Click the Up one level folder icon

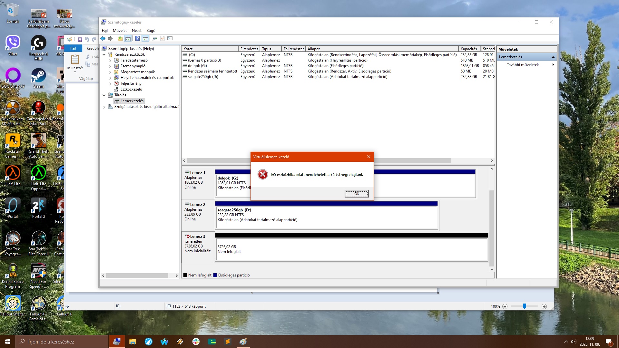[x=120, y=39]
